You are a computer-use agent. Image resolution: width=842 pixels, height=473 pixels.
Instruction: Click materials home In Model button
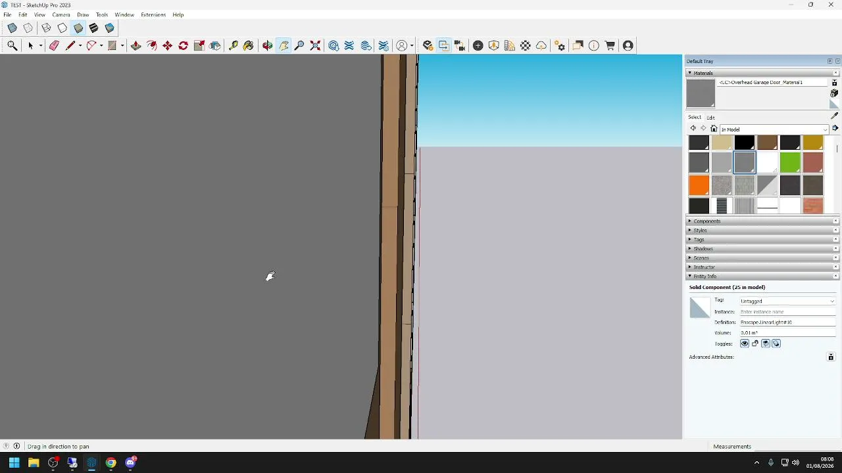[714, 129]
